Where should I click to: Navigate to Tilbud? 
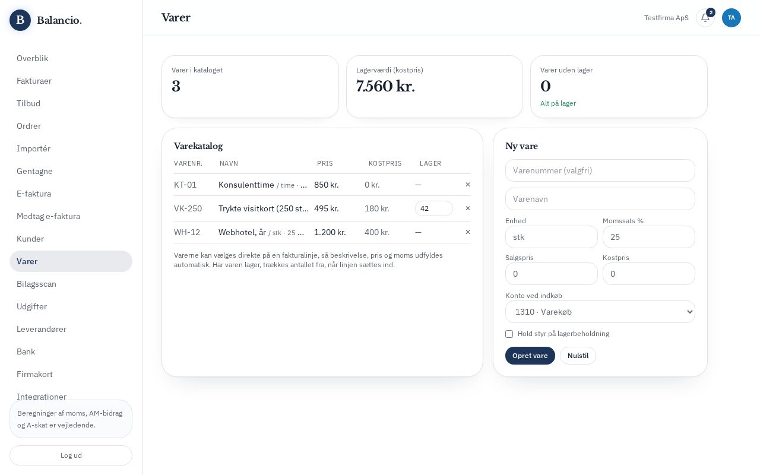point(71,103)
